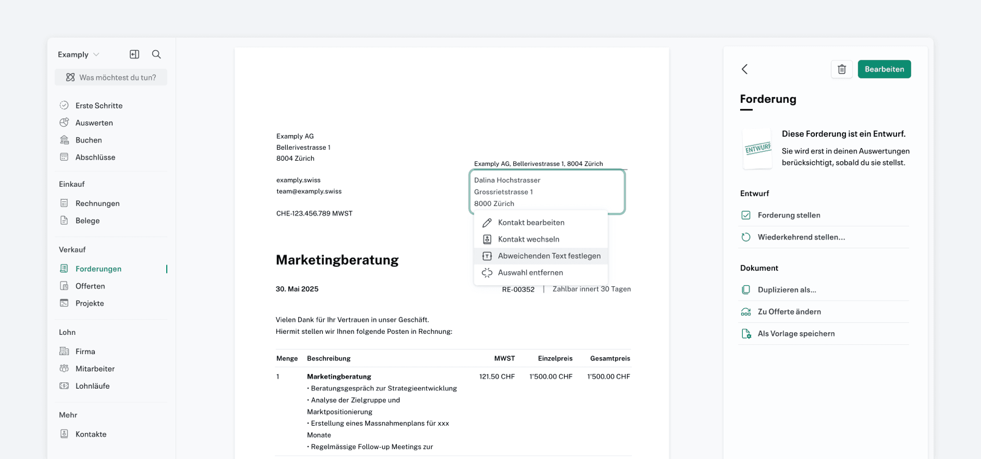Screen dimensions: 981x459
Task: Expand the Examply company dropdown
Action: click(x=78, y=54)
